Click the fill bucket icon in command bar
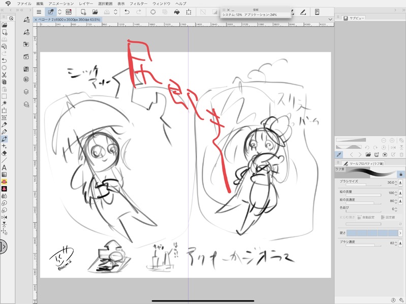 (177, 12)
